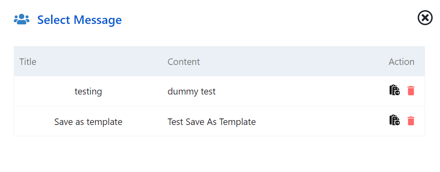440x172 pixels.
Task: Click the paste-template icon for Save as template
Action: (x=394, y=120)
